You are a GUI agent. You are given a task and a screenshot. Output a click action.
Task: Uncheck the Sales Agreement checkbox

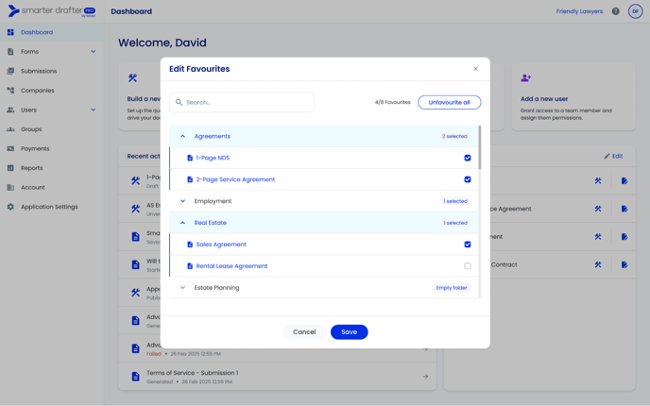468,245
